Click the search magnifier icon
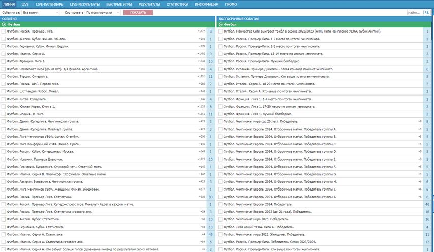This screenshot has height=252, width=434. [427, 13]
